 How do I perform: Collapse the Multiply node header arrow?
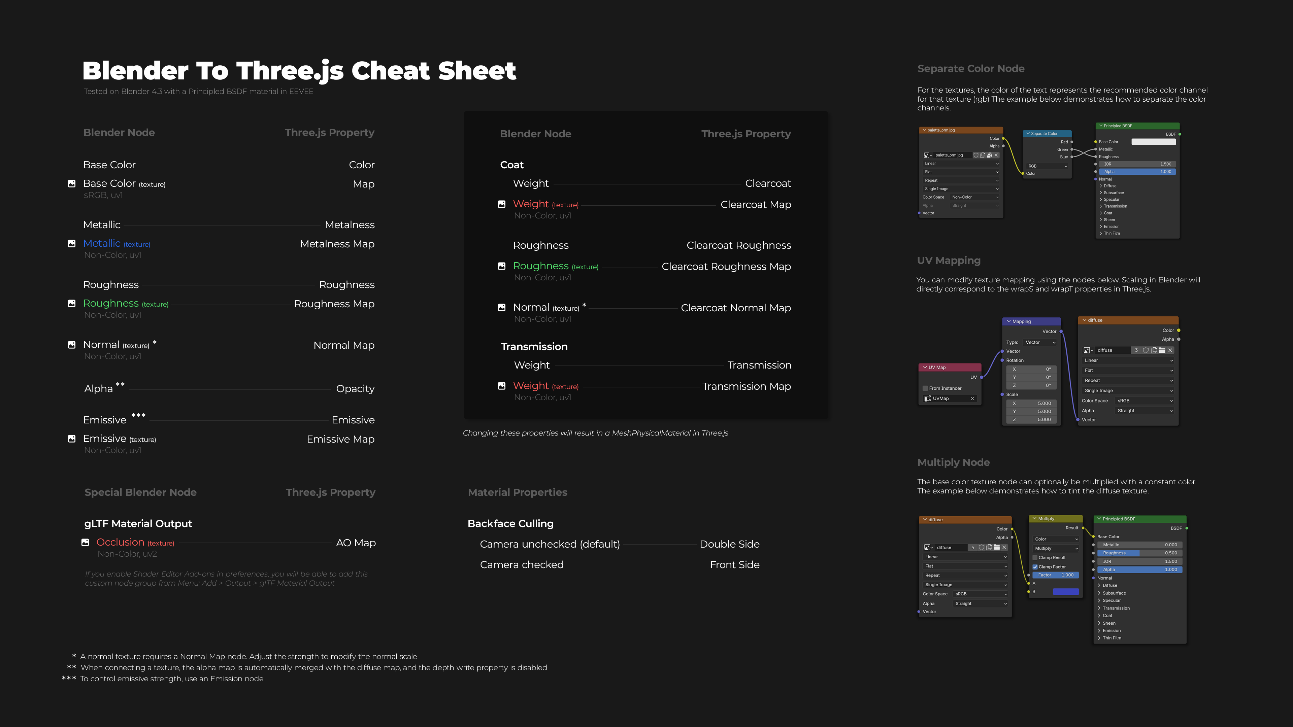pos(1034,518)
